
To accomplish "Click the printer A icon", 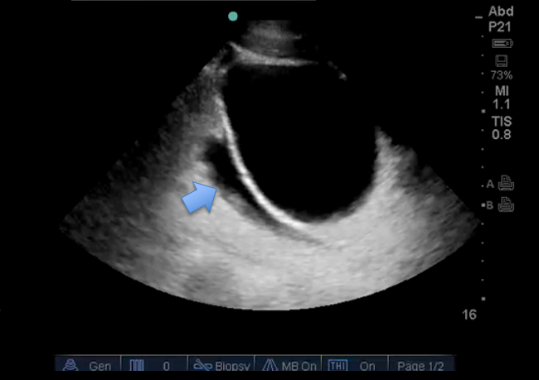I will point(505,184).
